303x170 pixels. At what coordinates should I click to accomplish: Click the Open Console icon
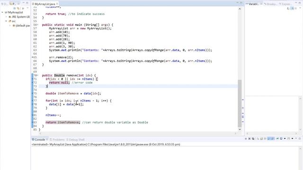click(288, 138)
